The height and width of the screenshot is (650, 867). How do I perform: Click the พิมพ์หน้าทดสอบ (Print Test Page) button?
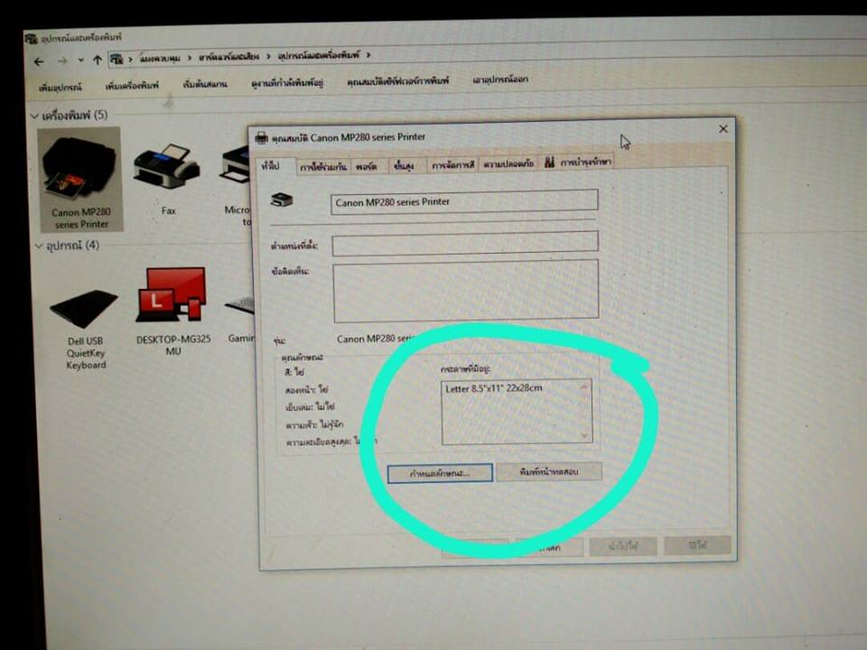[549, 472]
